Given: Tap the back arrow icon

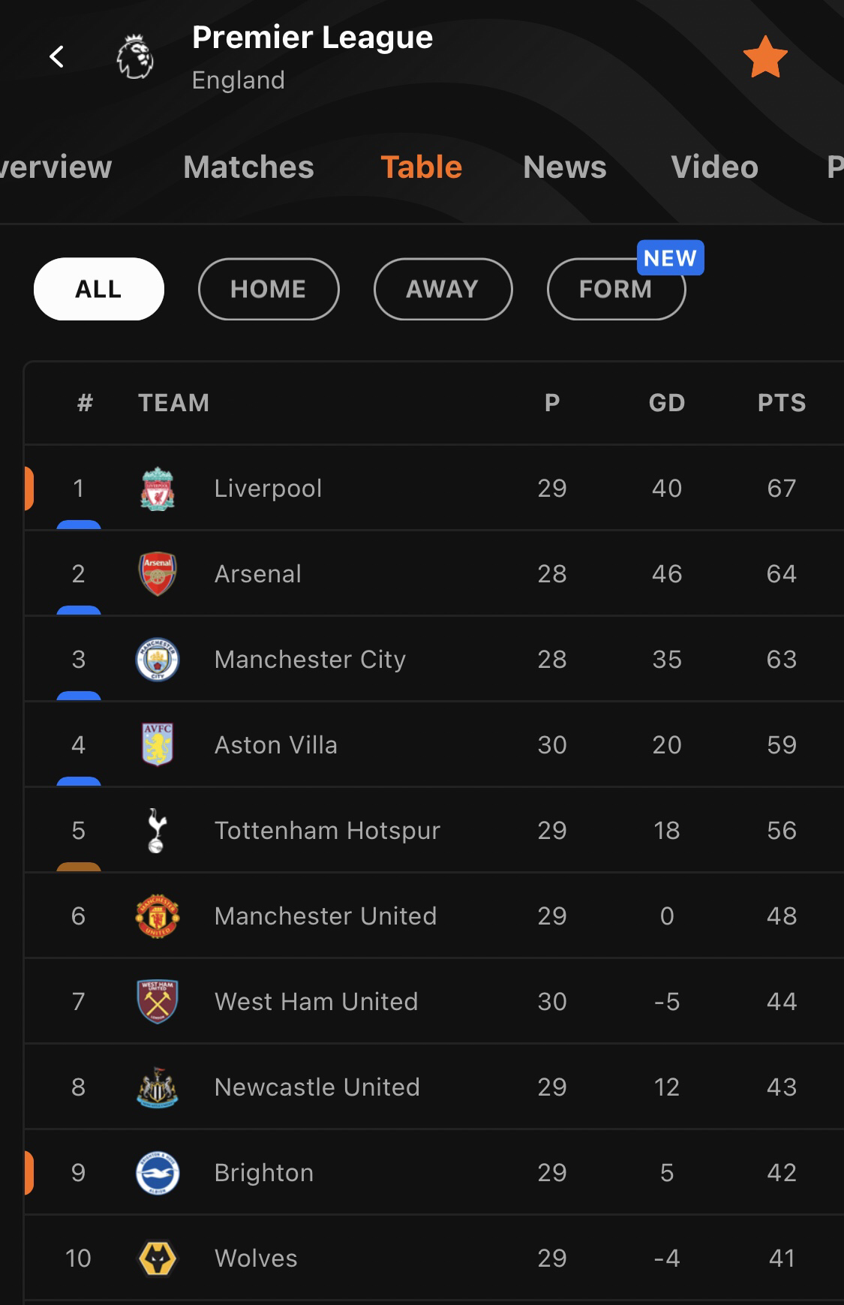Looking at the screenshot, I should pyautogui.click(x=56, y=56).
